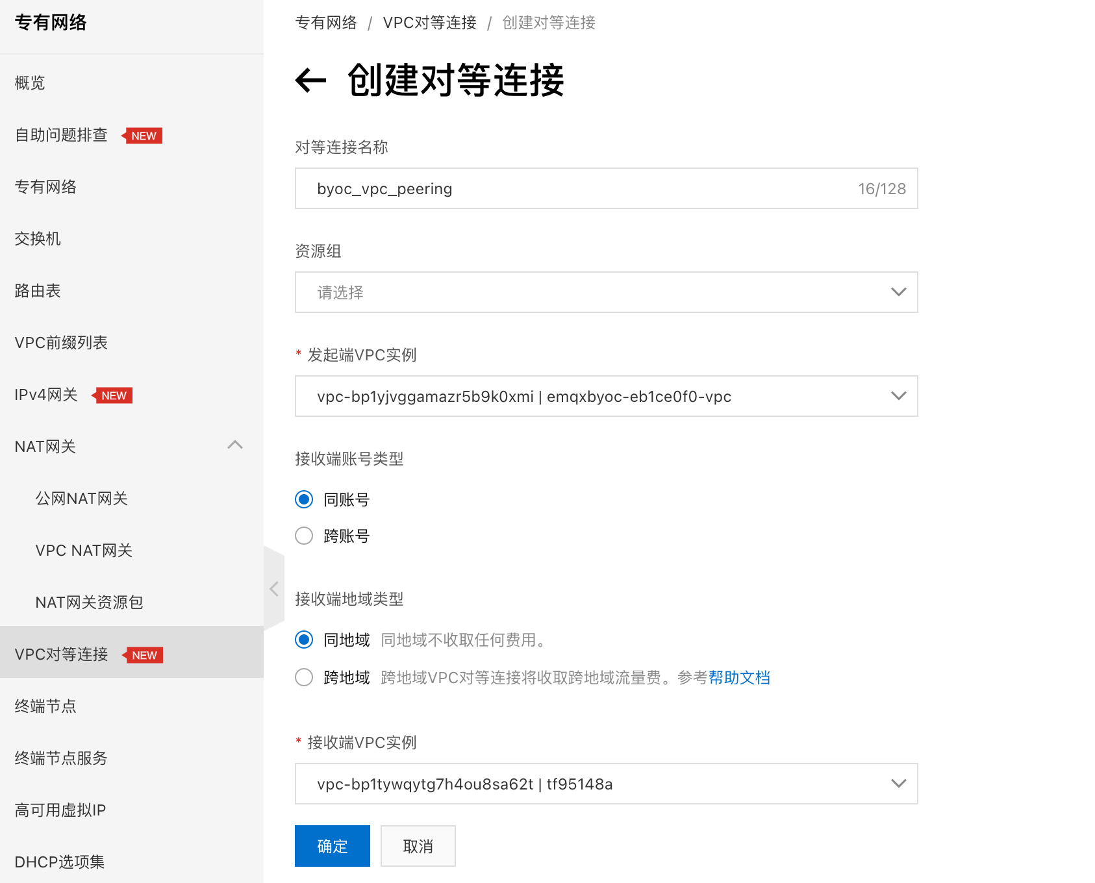Open IPv4网关 in the sidebar
Screen dimensions: 1095x883
coord(46,395)
